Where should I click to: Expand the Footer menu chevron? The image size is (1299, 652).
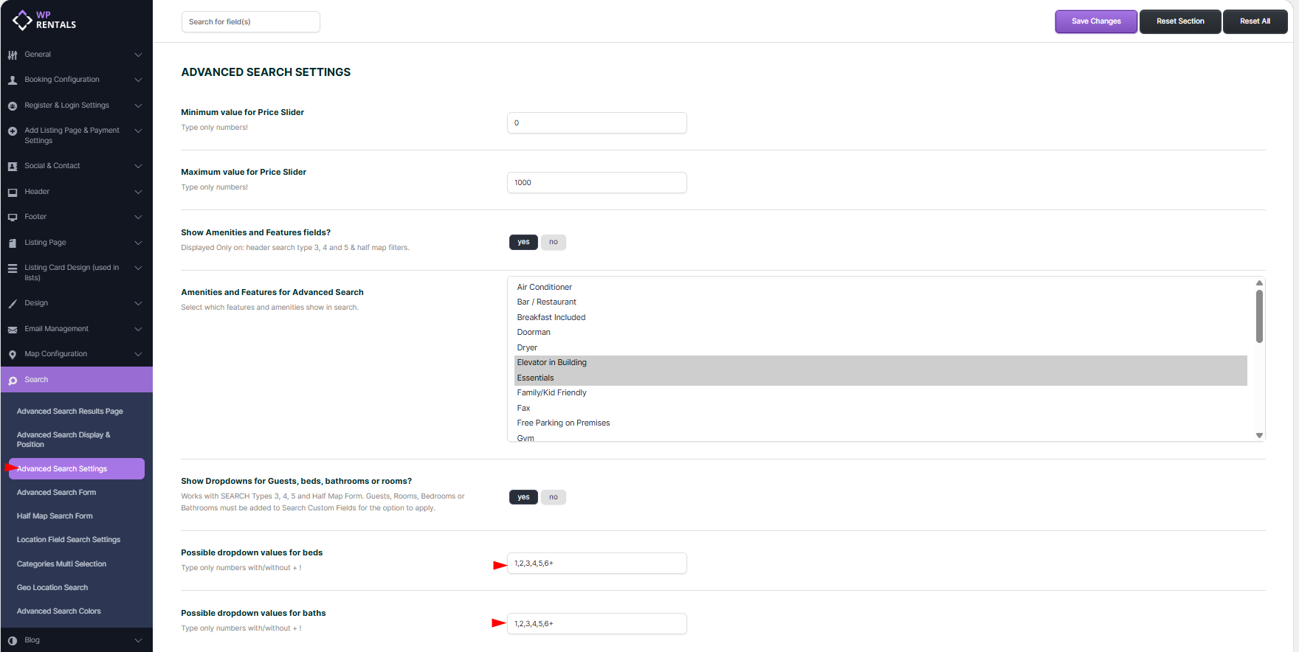(x=138, y=217)
